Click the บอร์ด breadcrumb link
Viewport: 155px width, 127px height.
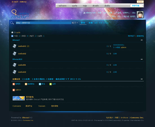click(x=18, y=32)
